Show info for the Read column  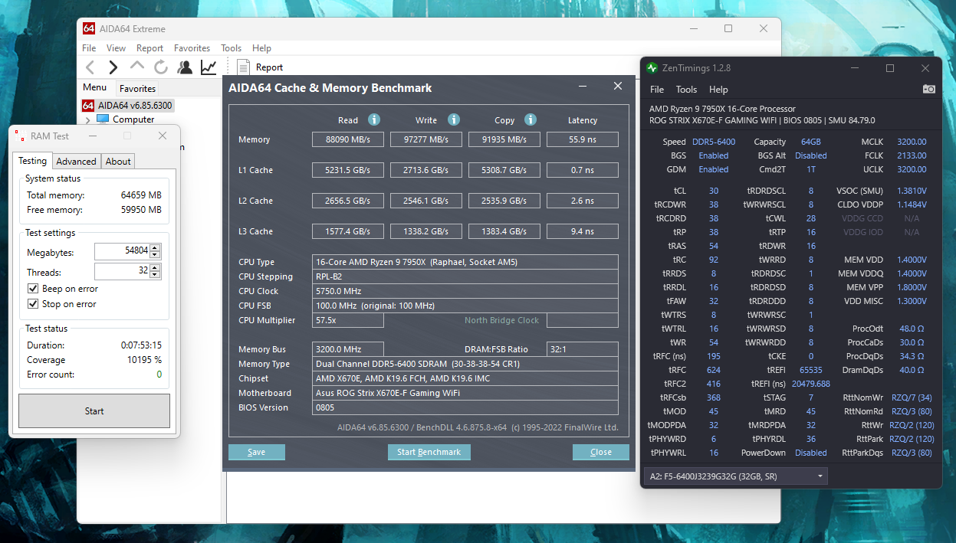click(x=374, y=120)
